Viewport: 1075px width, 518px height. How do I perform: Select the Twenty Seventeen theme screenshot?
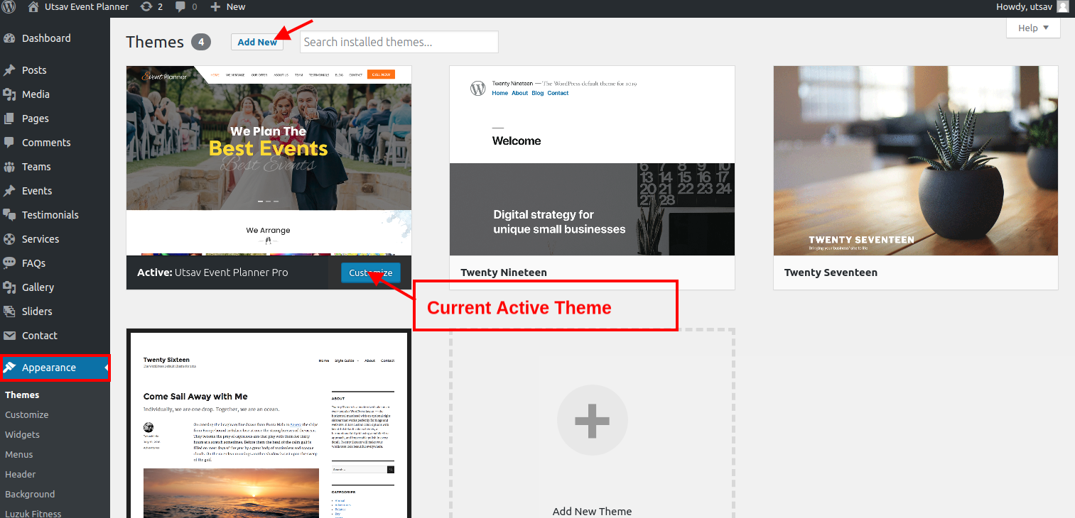(916, 160)
